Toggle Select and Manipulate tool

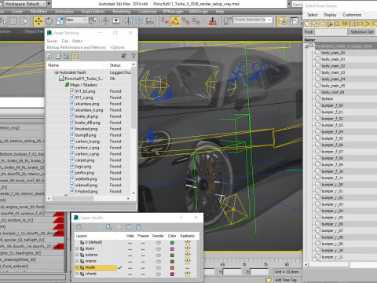tap(105, 21)
